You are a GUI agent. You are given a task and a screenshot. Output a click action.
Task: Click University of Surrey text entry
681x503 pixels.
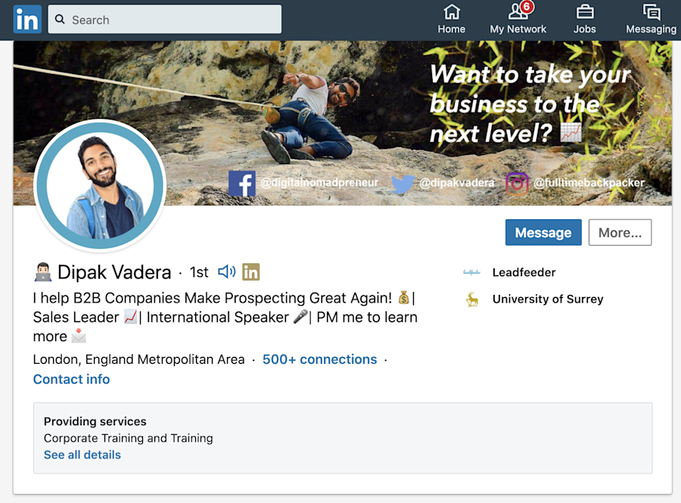[x=548, y=299]
